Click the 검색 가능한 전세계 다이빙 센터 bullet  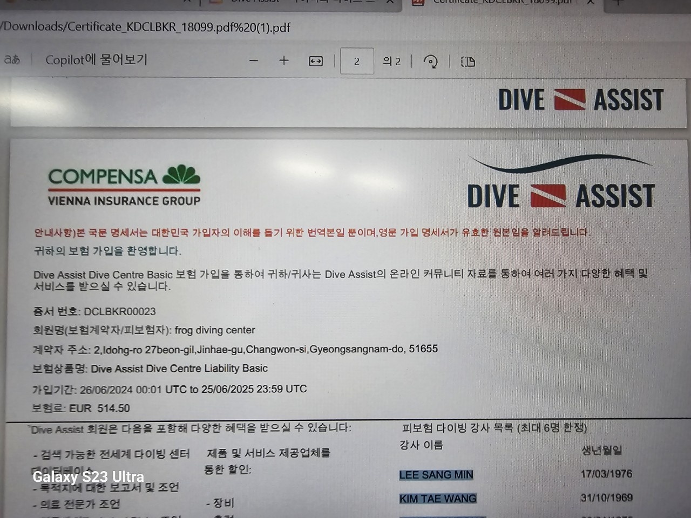point(111,454)
